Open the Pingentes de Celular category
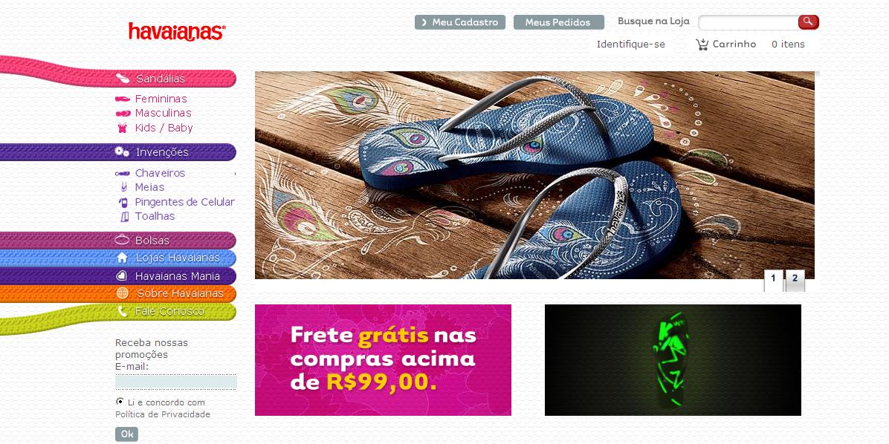The height and width of the screenshot is (444, 889). click(184, 202)
